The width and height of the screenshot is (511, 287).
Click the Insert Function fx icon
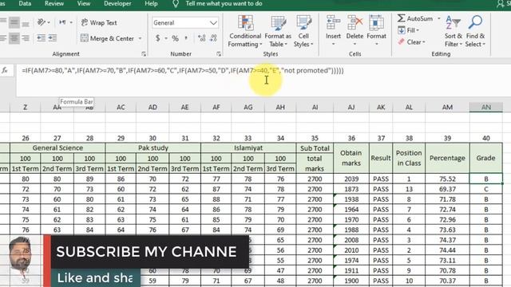pyautogui.click(x=5, y=70)
